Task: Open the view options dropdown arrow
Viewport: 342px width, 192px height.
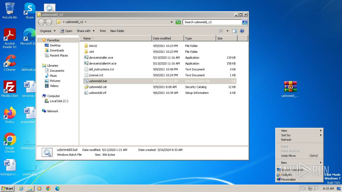Action: tap(227, 31)
